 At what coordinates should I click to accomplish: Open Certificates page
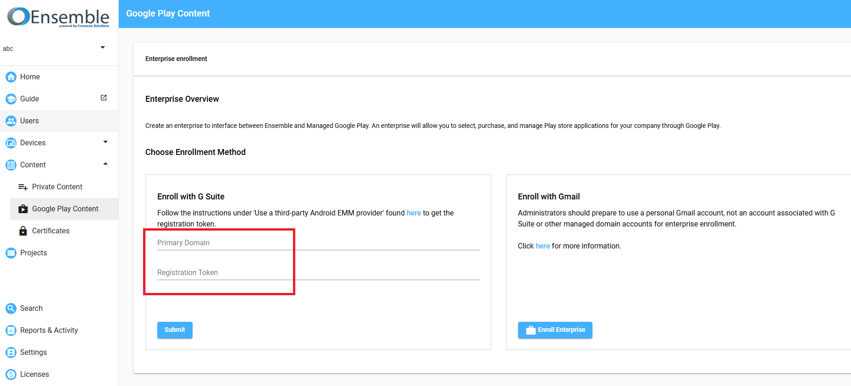pyautogui.click(x=64, y=231)
